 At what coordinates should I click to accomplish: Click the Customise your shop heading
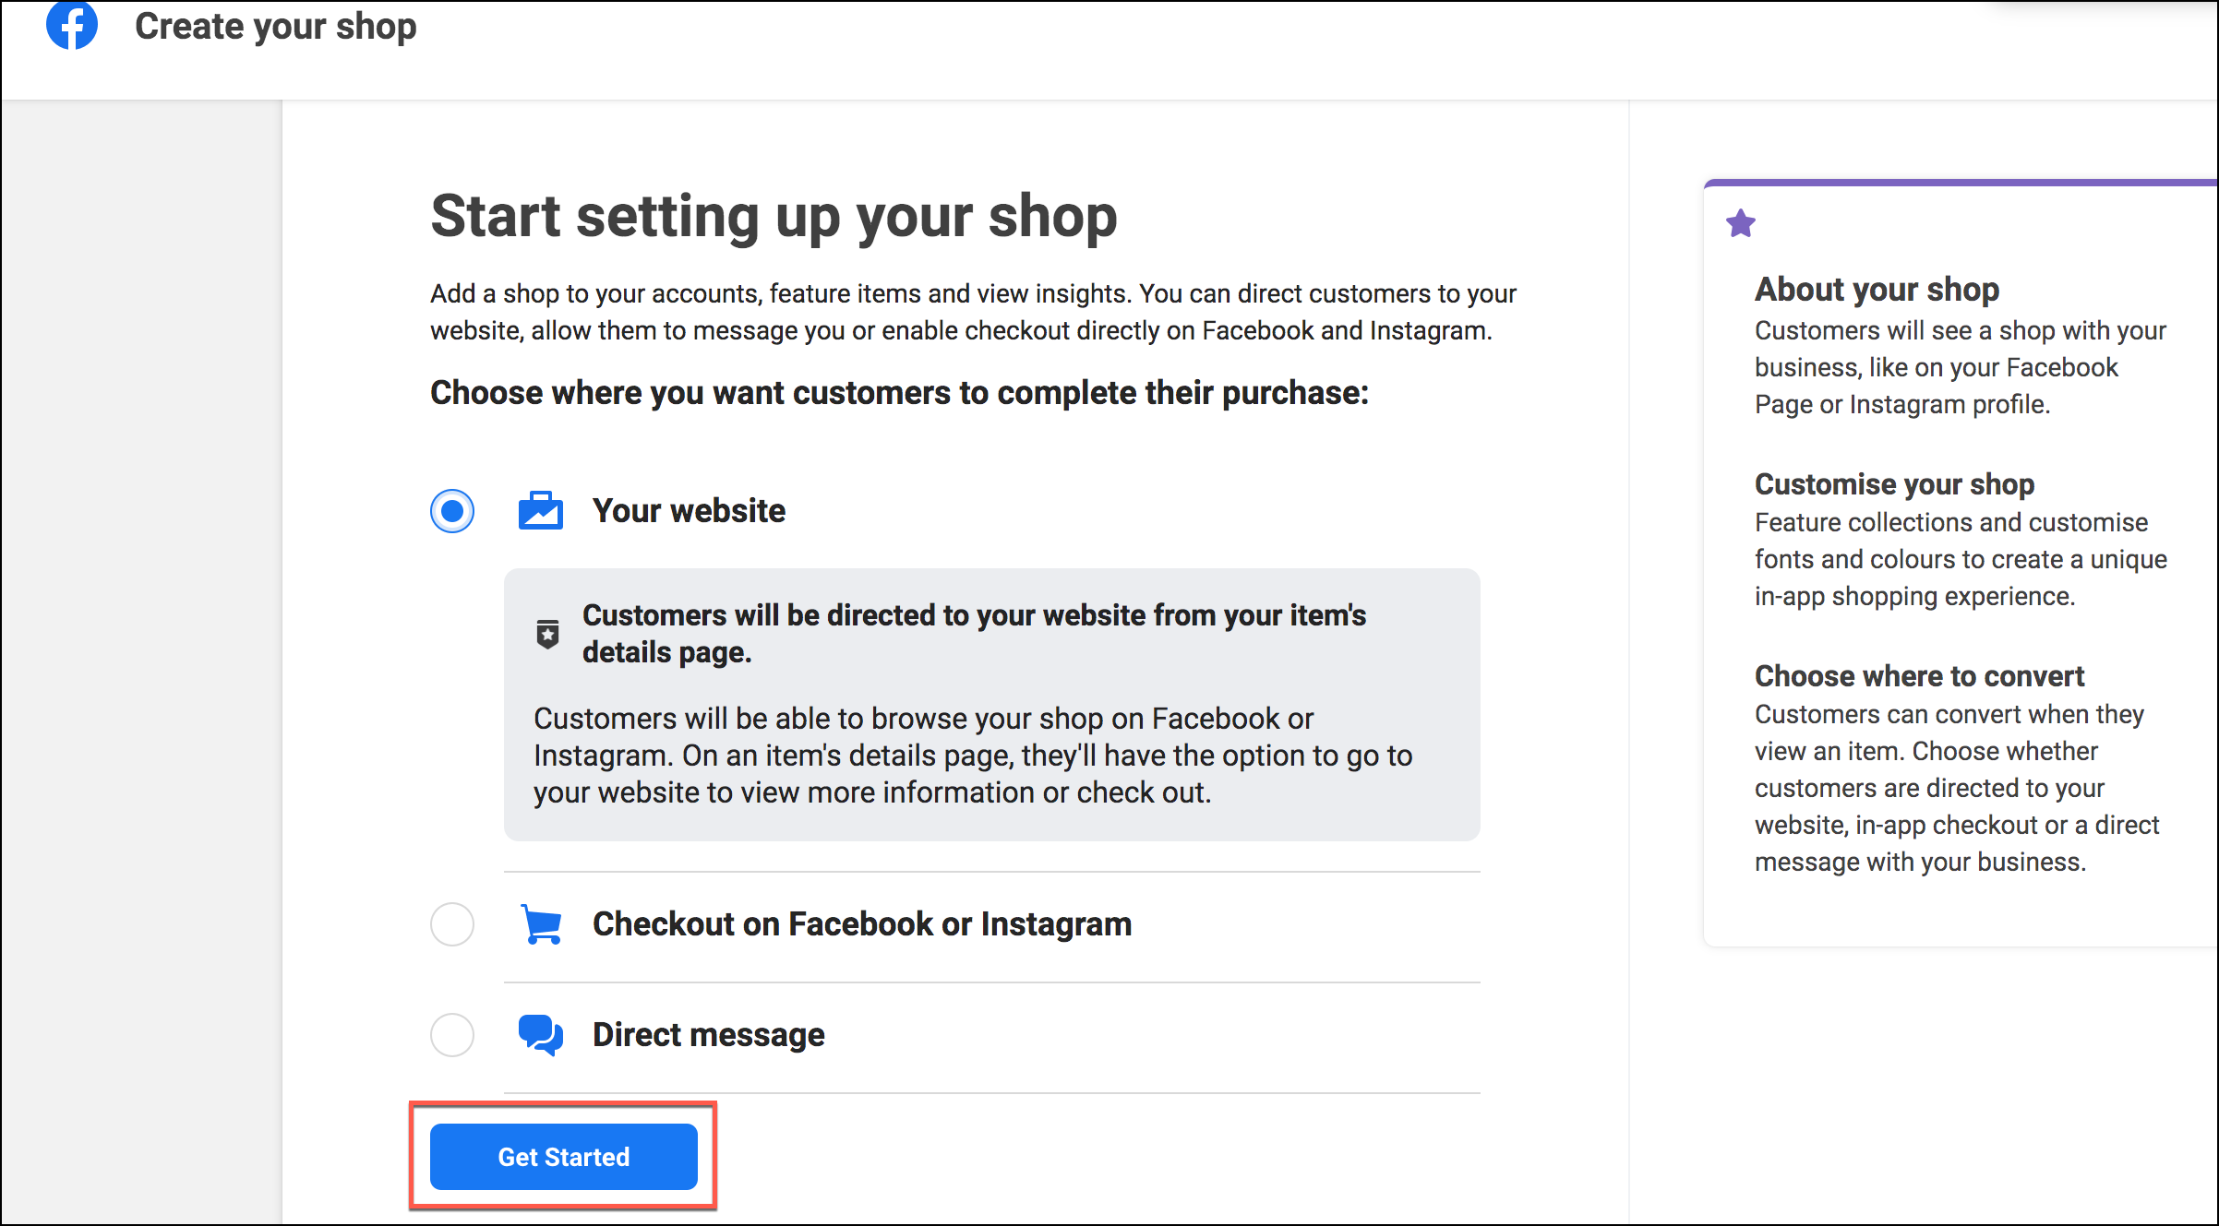[x=1894, y=484]
